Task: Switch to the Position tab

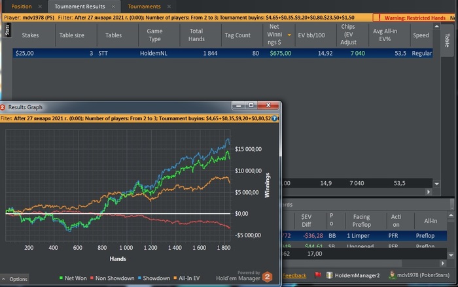Action: pyautogui.click(x=22, y=7)
